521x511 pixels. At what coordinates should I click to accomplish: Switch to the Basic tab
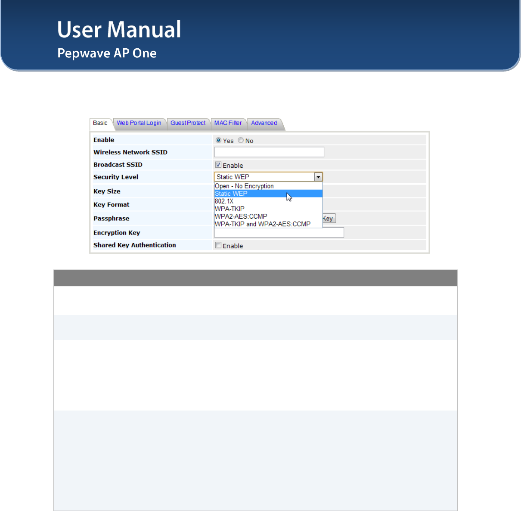[x=100, y=123]
